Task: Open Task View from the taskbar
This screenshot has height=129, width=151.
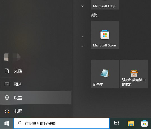Action: point(116,123)
